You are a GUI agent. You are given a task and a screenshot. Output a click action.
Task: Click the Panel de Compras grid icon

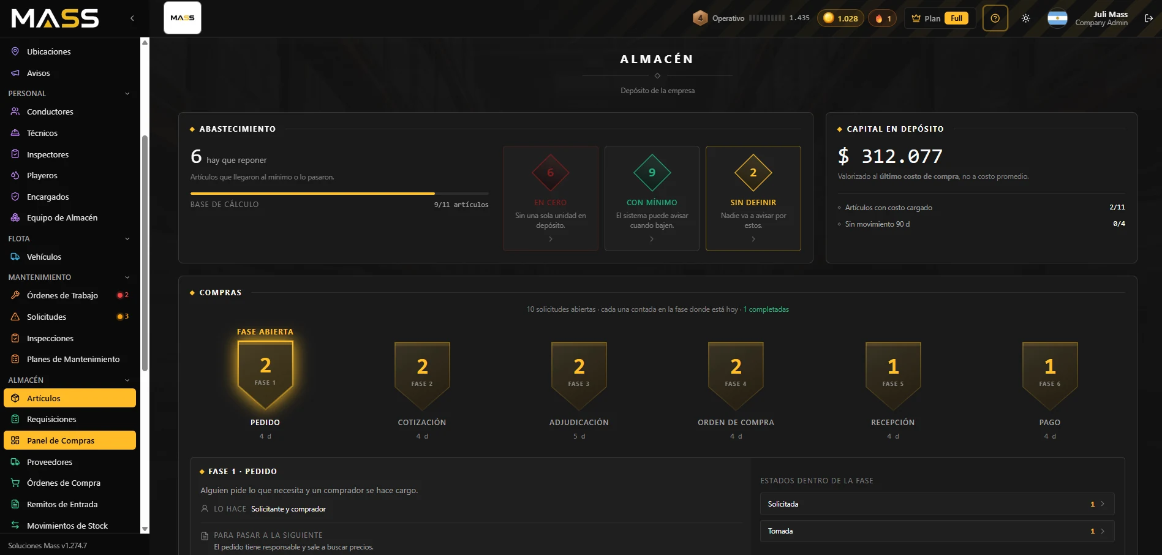(15, 440)
